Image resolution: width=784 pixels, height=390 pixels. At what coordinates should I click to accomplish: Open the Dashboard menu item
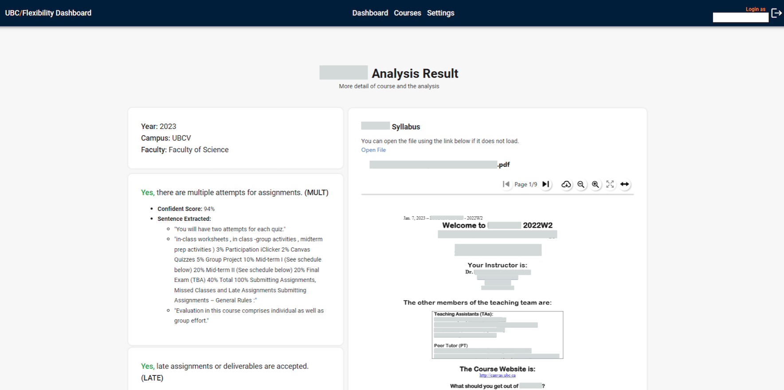click(370, 13)
